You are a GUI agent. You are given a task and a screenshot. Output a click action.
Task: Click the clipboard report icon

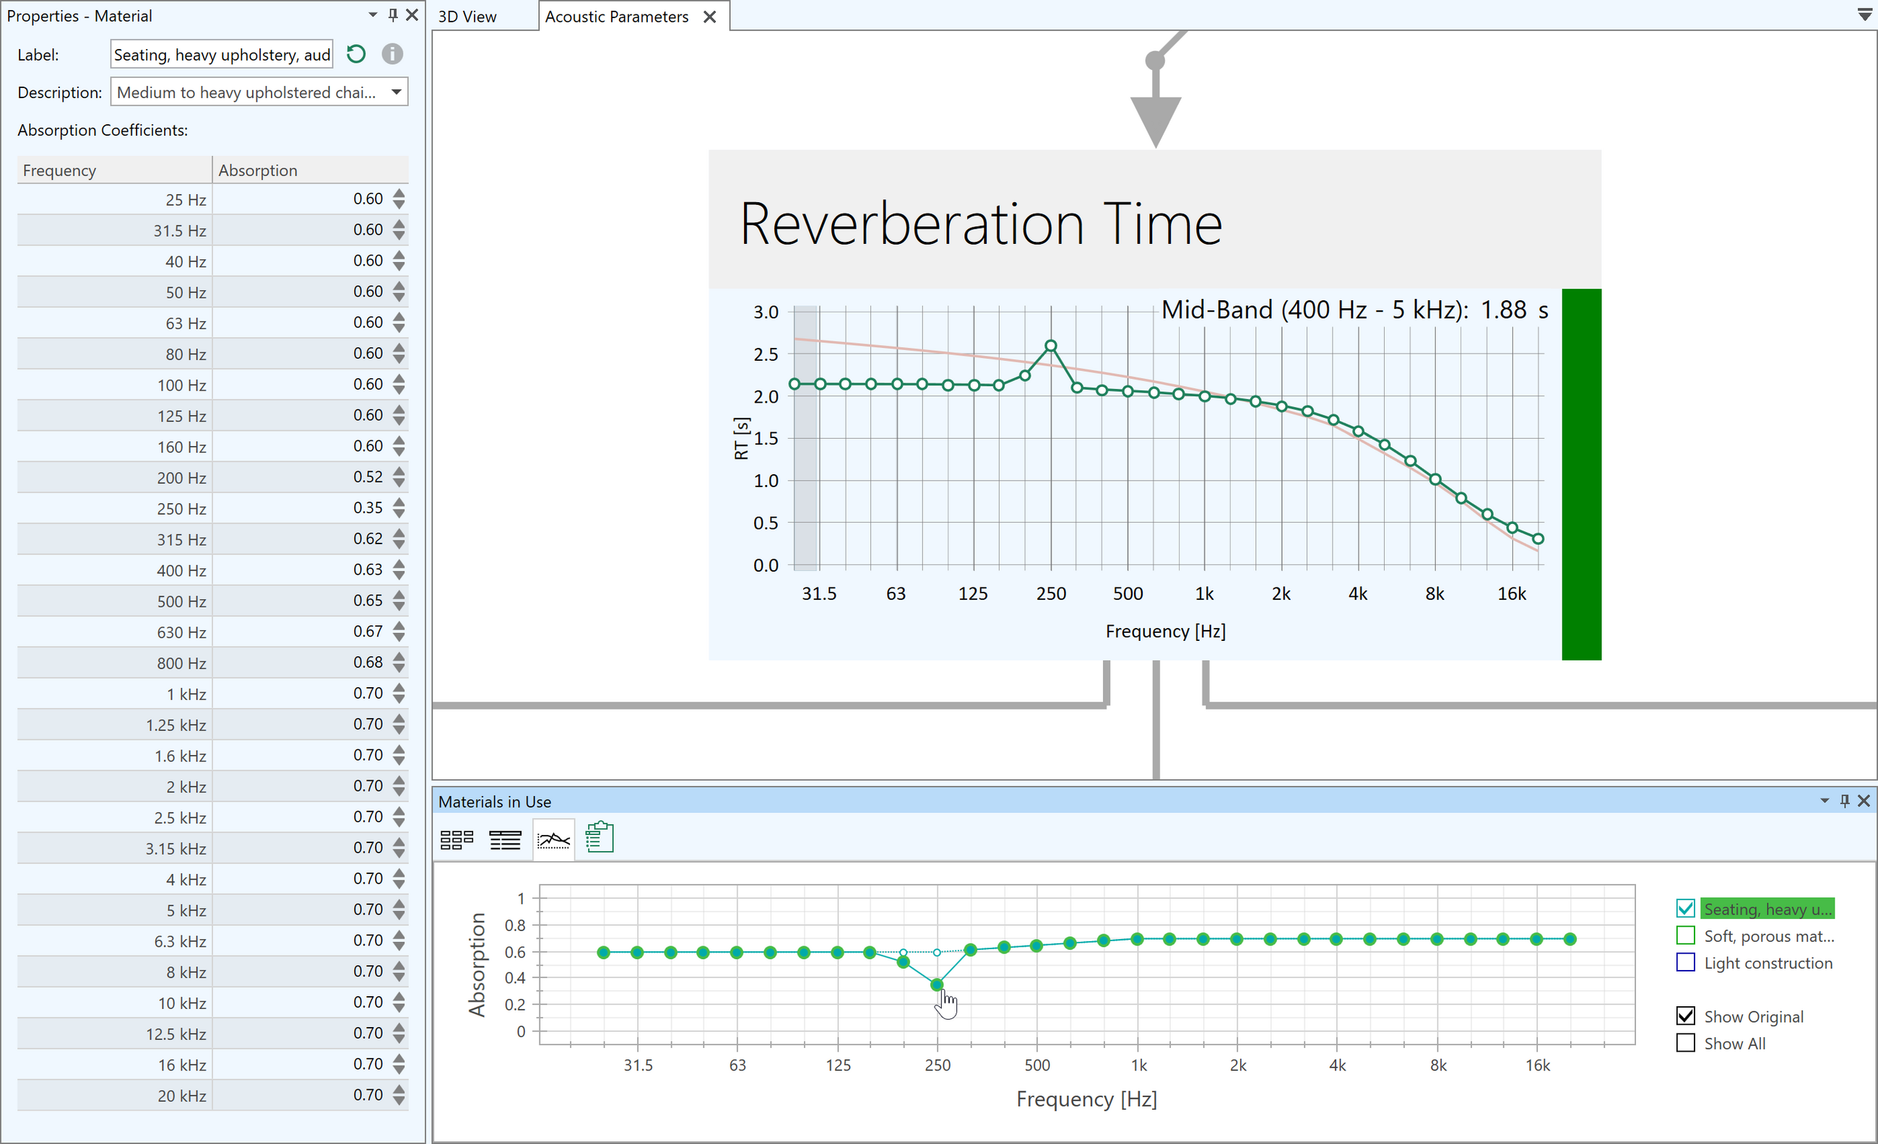click(x=600, y=838)
